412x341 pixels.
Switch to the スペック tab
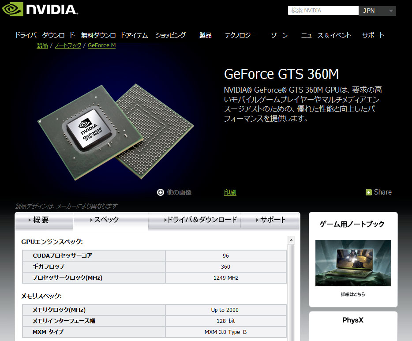111,220
